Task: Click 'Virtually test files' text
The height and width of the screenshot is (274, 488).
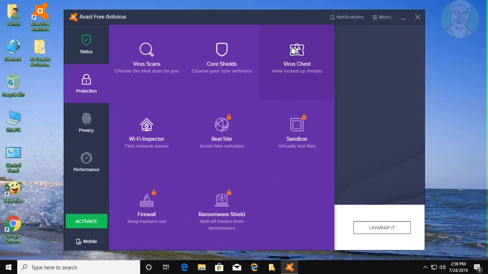Action: 297,146
